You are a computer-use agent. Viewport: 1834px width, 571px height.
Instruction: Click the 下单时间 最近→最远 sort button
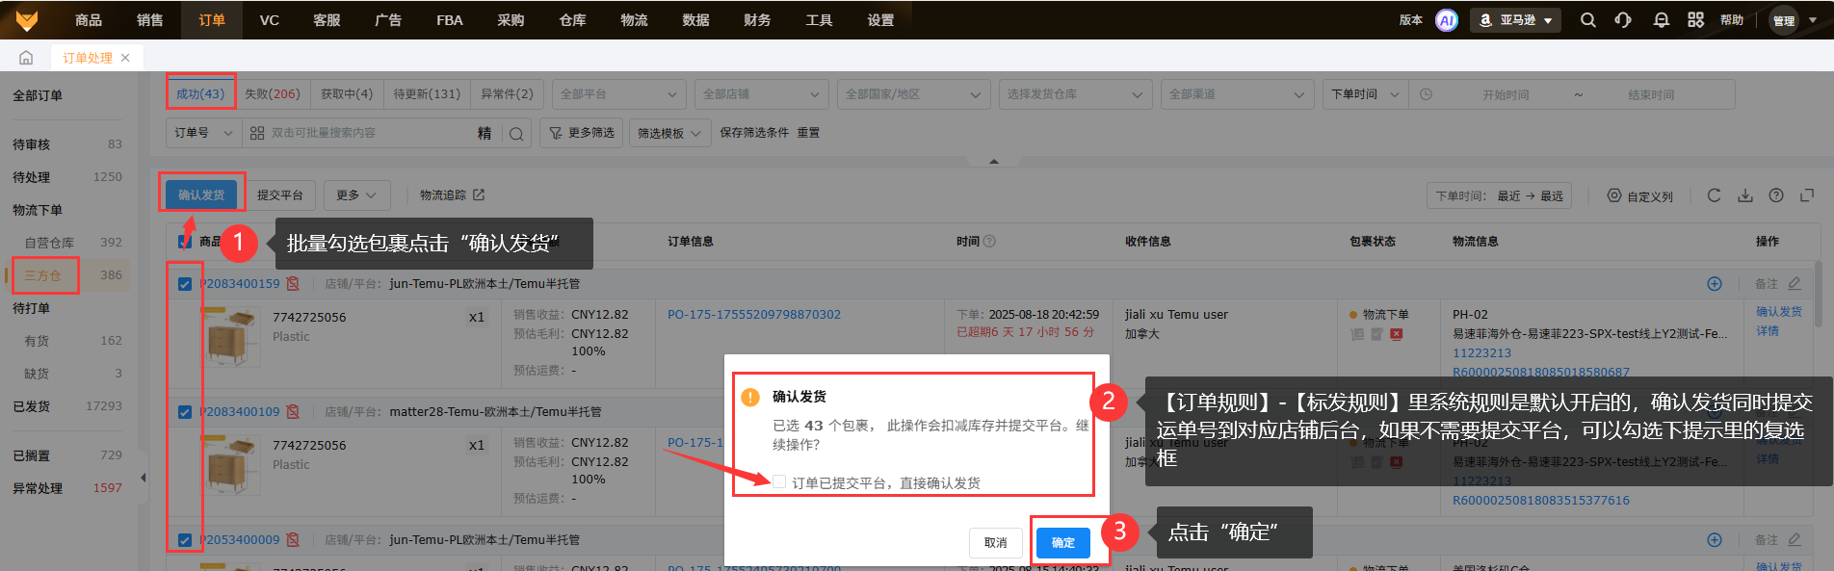click(x=1500, y=195)
